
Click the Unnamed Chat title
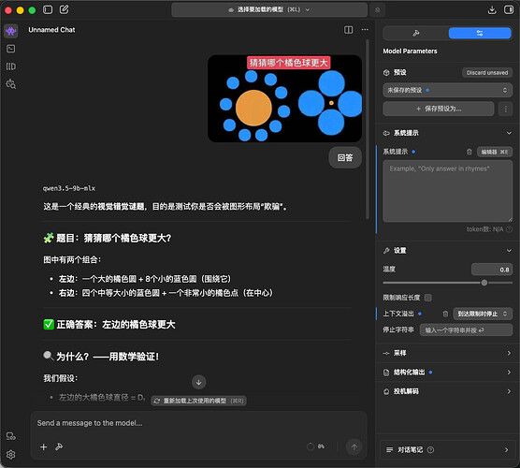(51, 30)
